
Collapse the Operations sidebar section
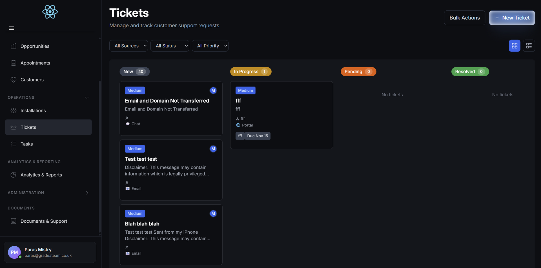click(x=87, y=98)
